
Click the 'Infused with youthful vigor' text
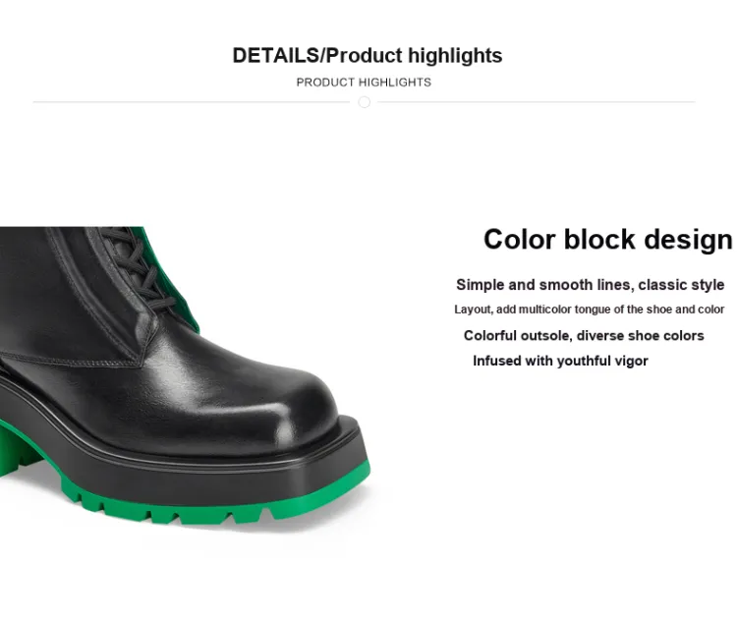560,361
